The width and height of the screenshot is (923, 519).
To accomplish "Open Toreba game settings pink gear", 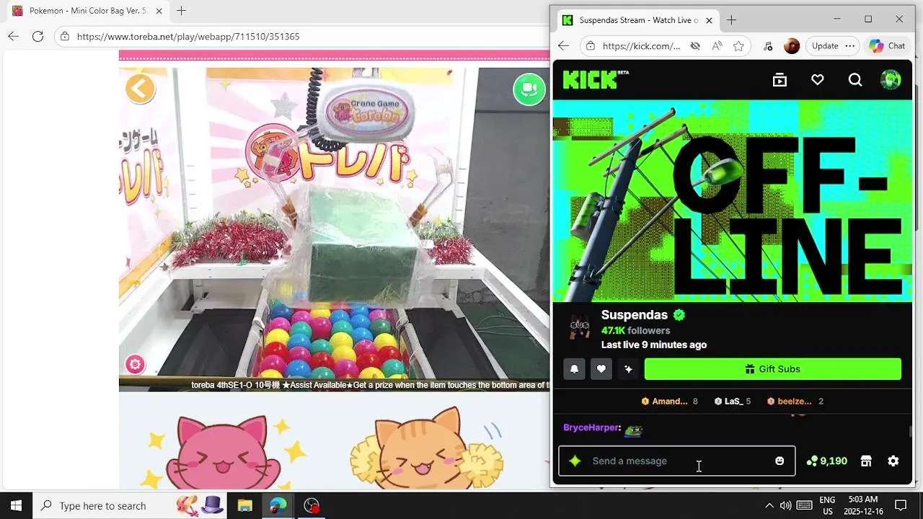I will 135,364.
